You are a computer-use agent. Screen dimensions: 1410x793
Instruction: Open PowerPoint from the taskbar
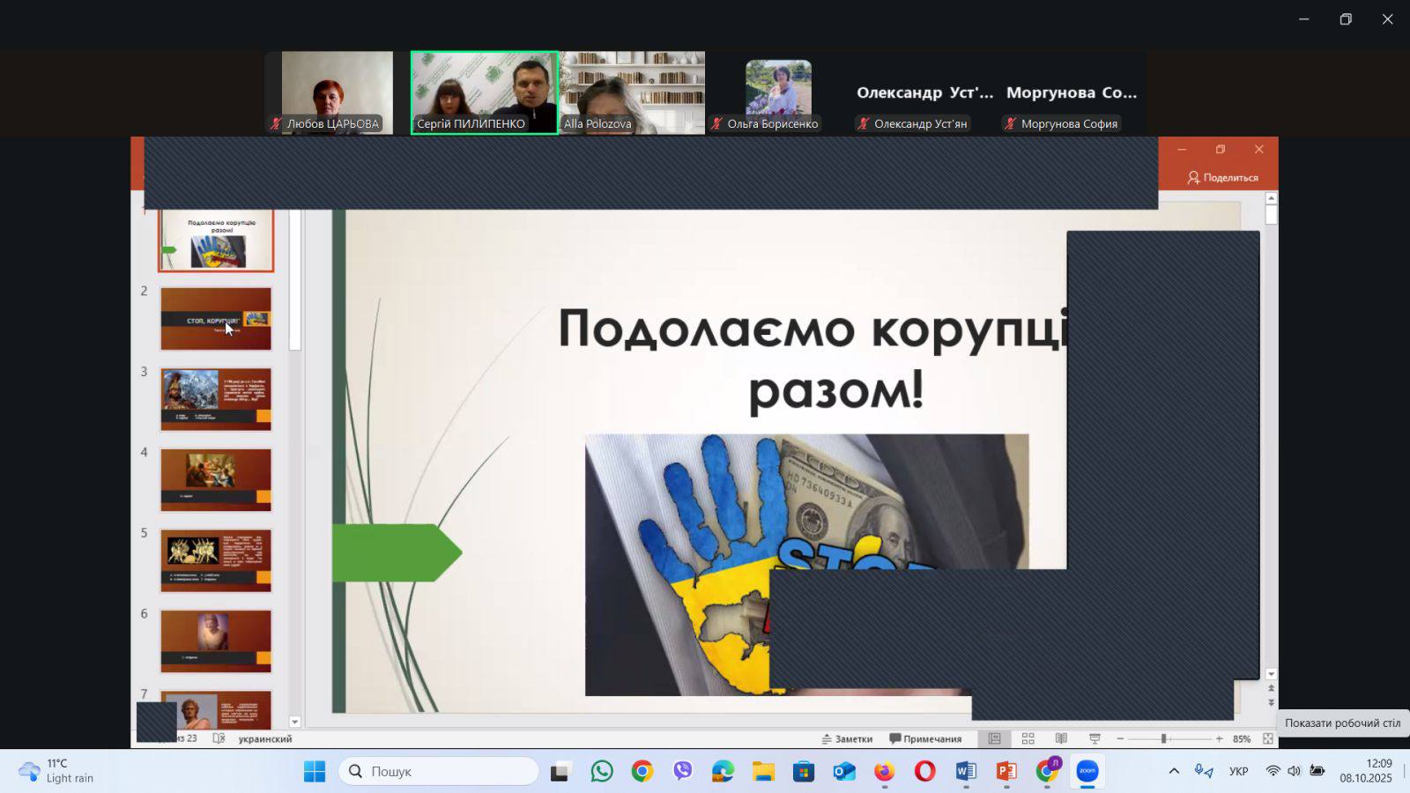point(1006,772)
